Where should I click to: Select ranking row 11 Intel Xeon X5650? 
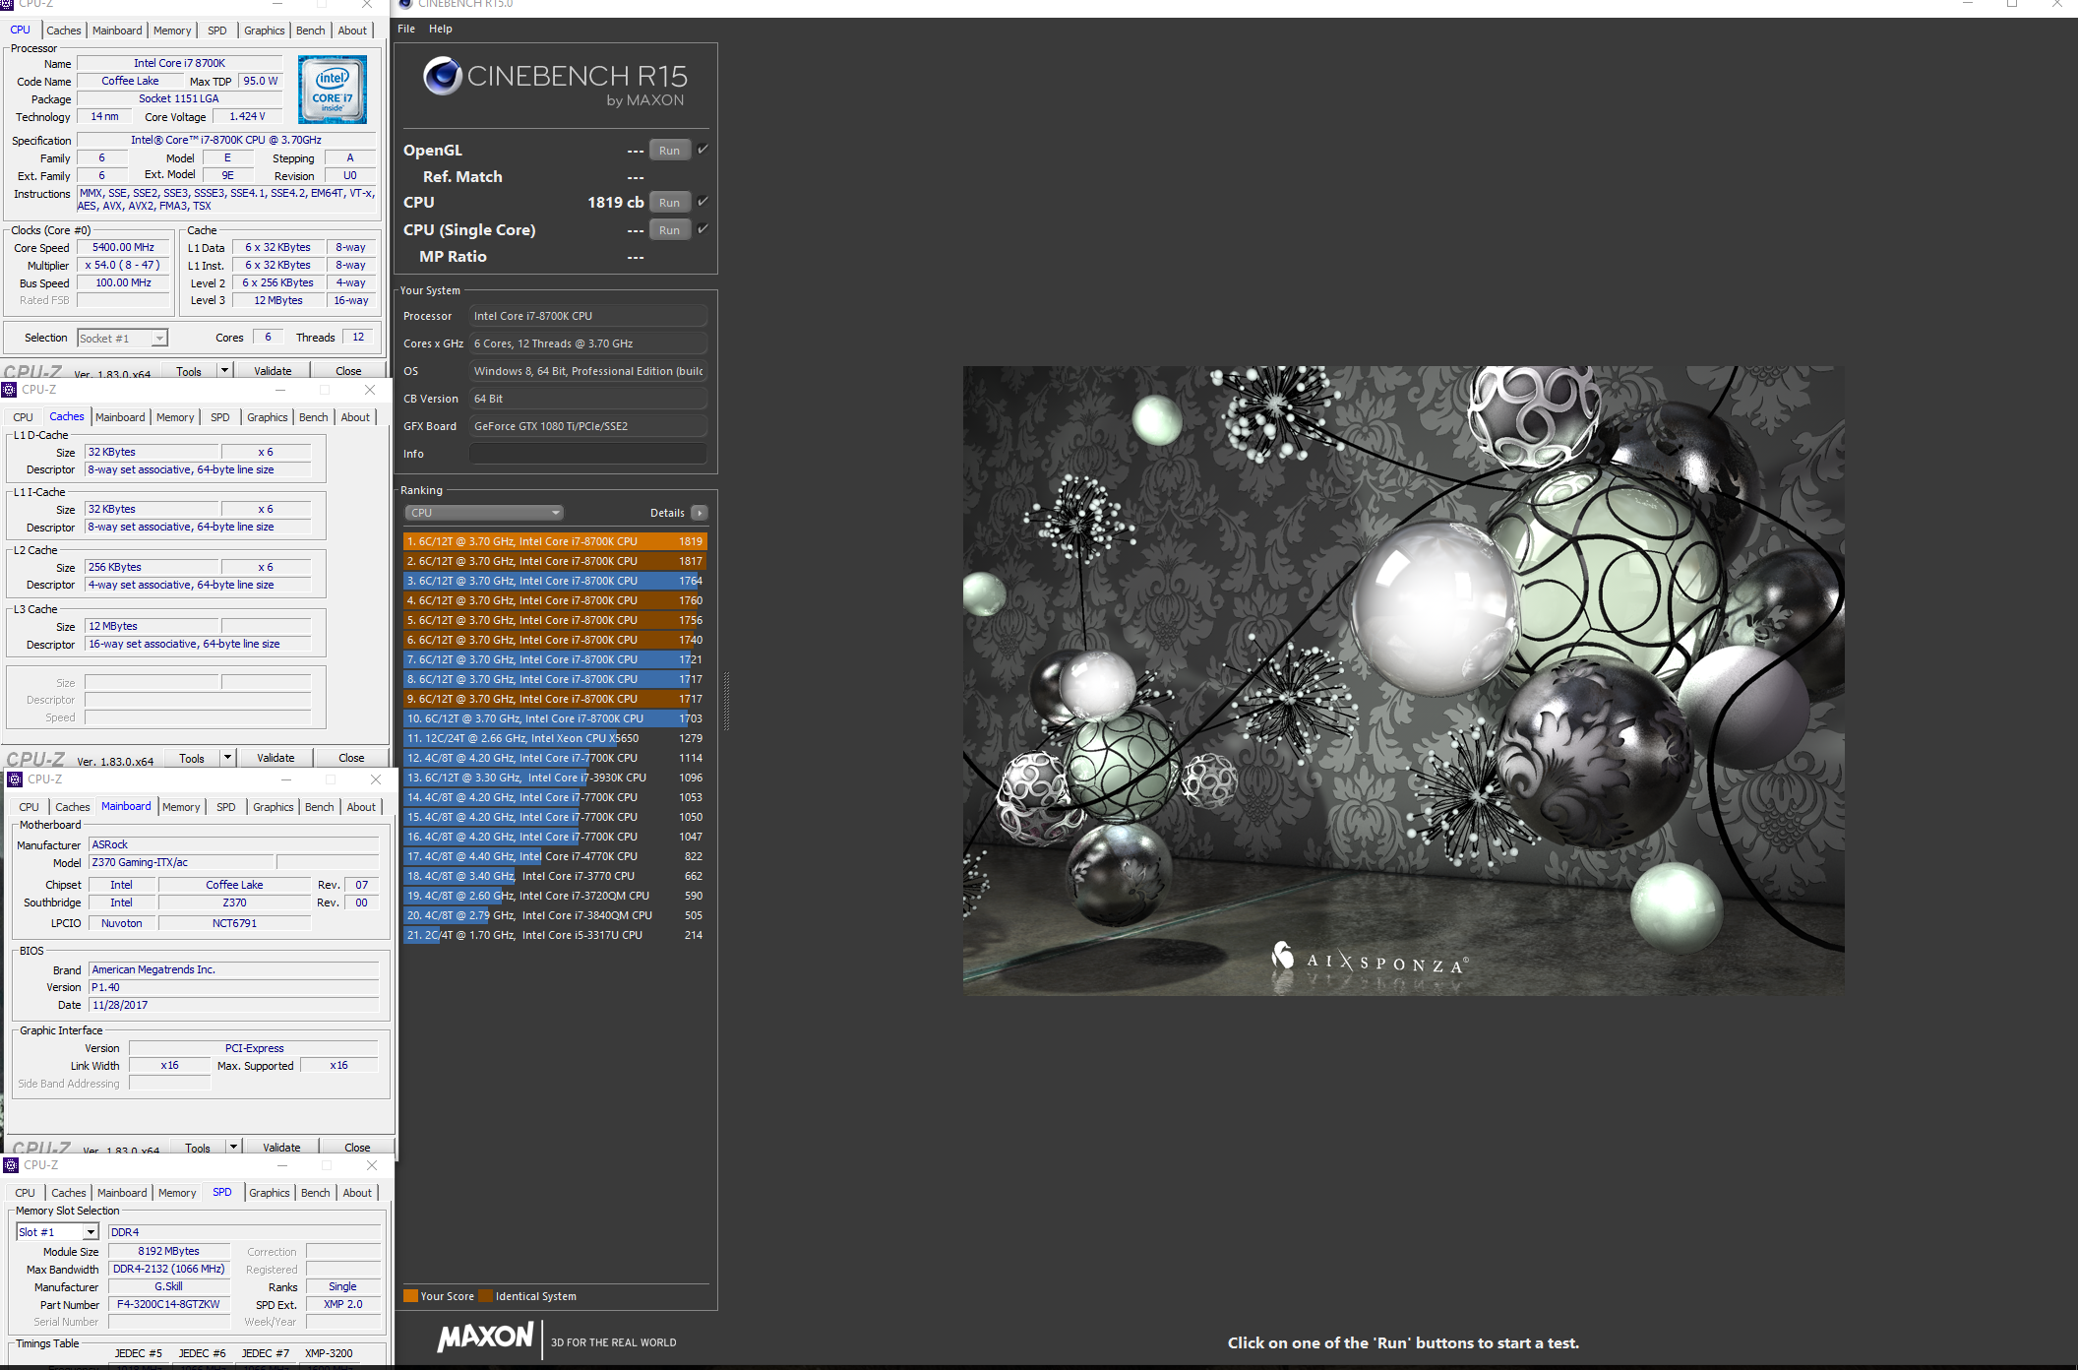click(555, 738)
